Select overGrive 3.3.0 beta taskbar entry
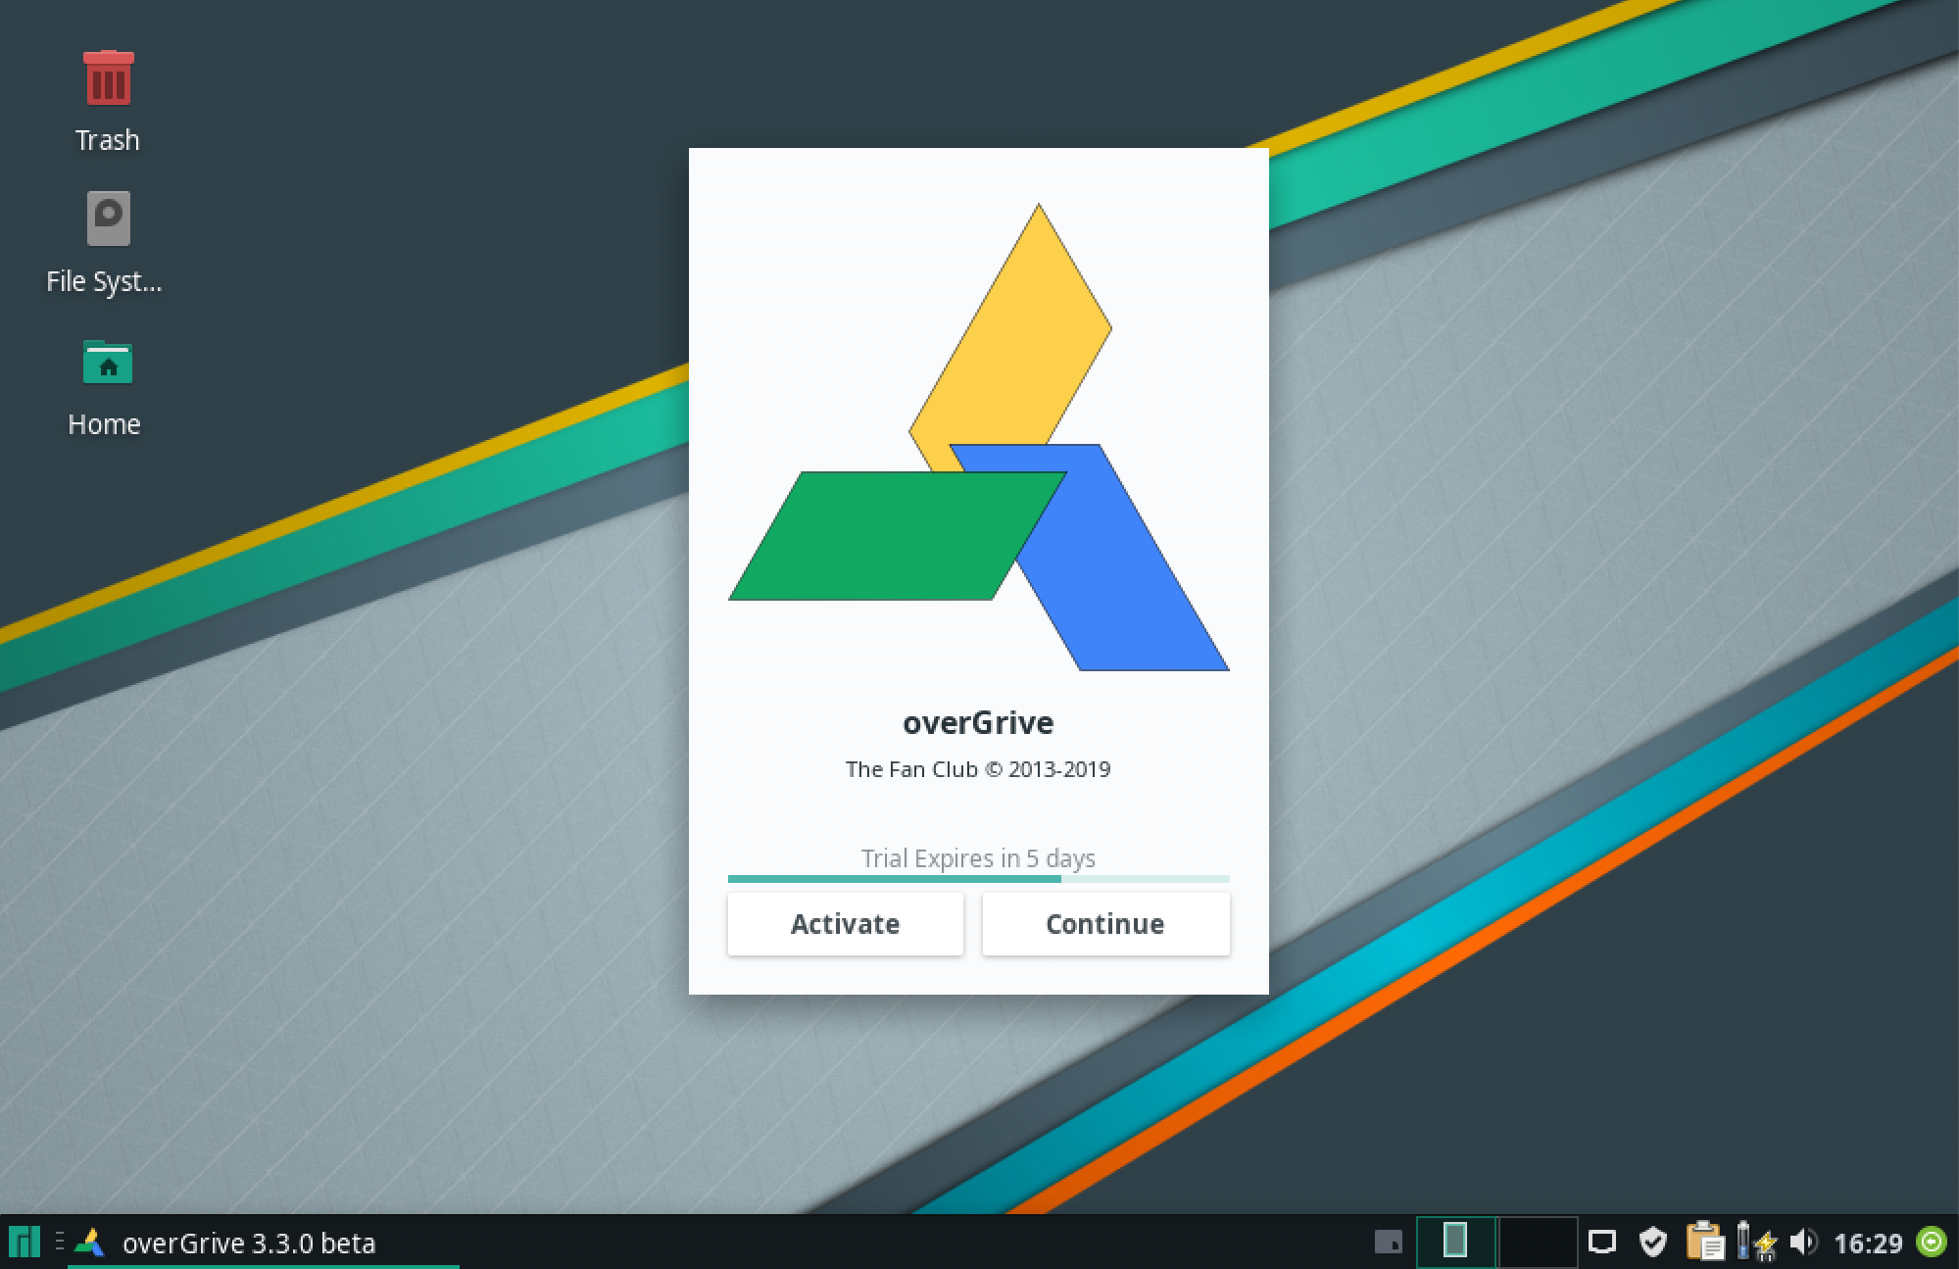Image resolution: width=1959 pixels, height=1269 pixels. 264,1243
